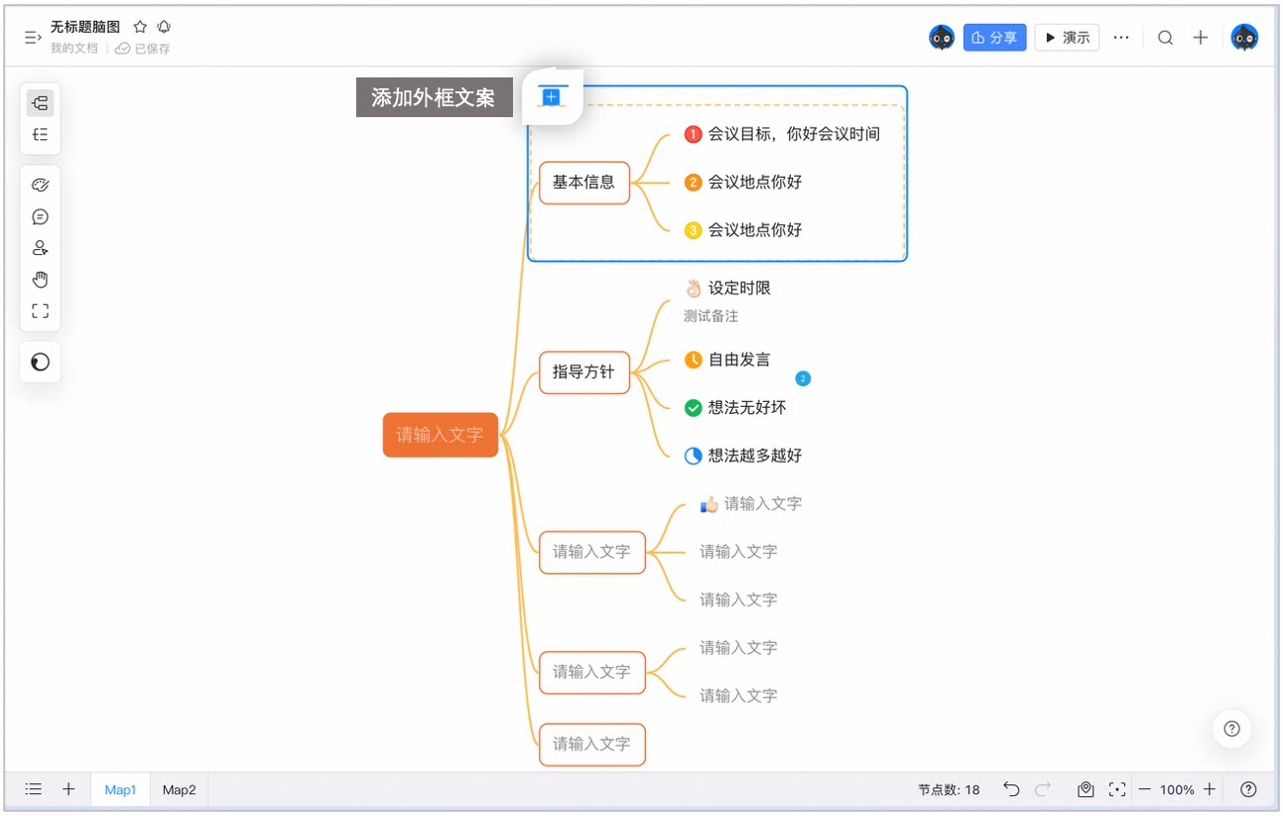Click the add border text icon

[552, 96]
